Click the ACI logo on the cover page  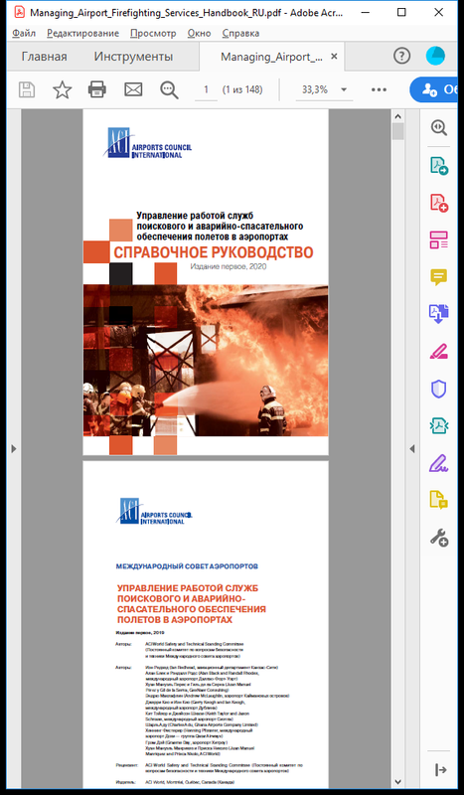click(x=149, y=142)
